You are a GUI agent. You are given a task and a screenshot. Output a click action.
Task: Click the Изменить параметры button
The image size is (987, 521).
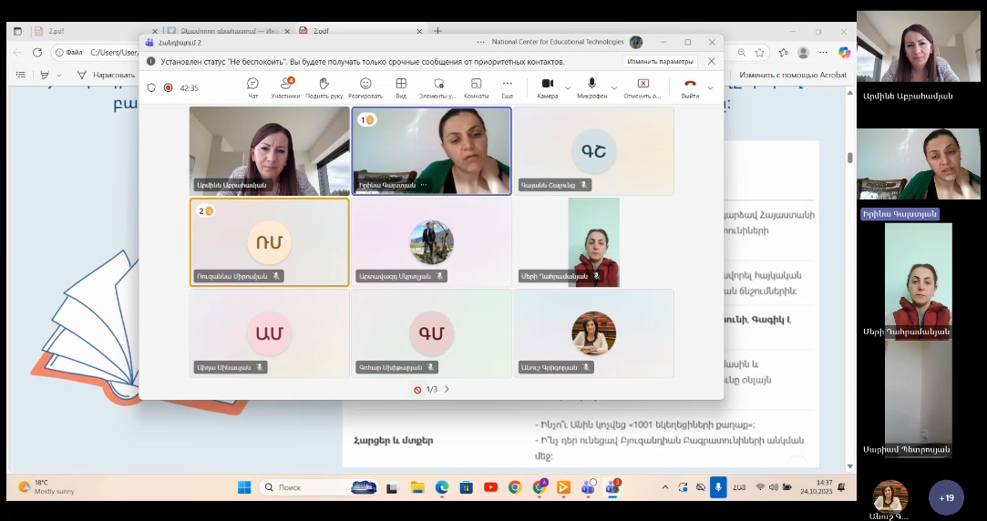(660, 61)
